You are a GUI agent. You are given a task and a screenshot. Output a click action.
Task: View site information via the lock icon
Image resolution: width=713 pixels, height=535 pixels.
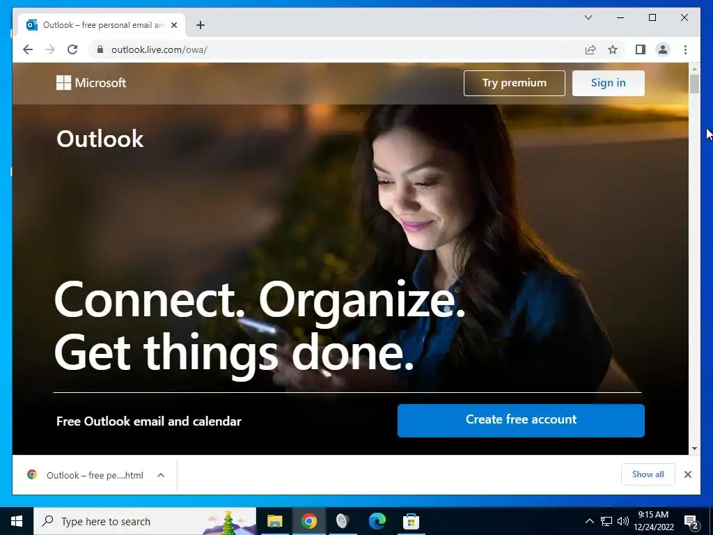(x=100, y=49)
